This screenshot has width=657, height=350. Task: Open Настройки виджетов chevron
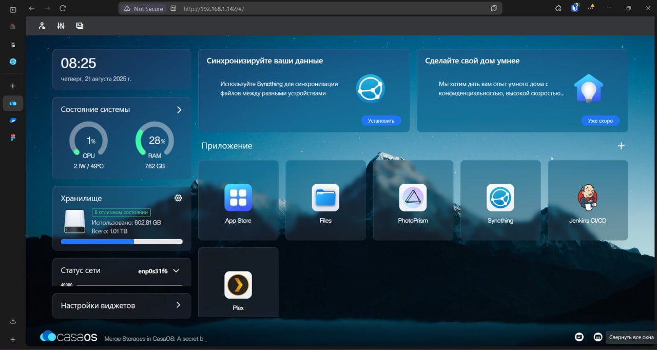point(178,305)
